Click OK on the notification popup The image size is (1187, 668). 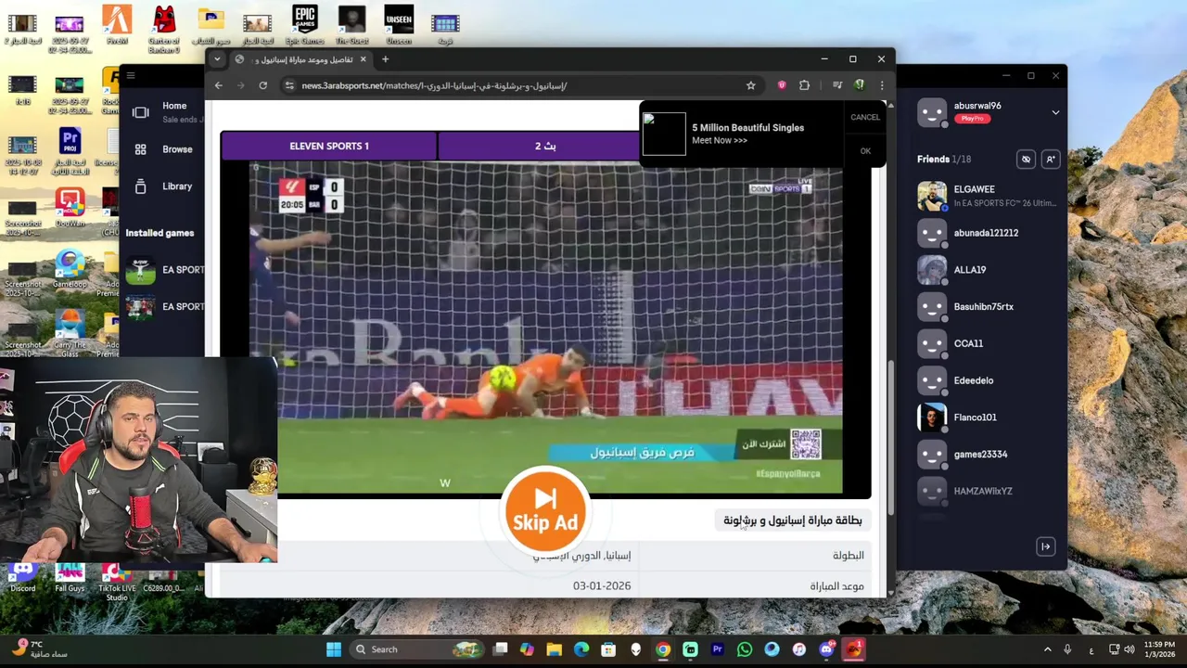tap(865, 151)
